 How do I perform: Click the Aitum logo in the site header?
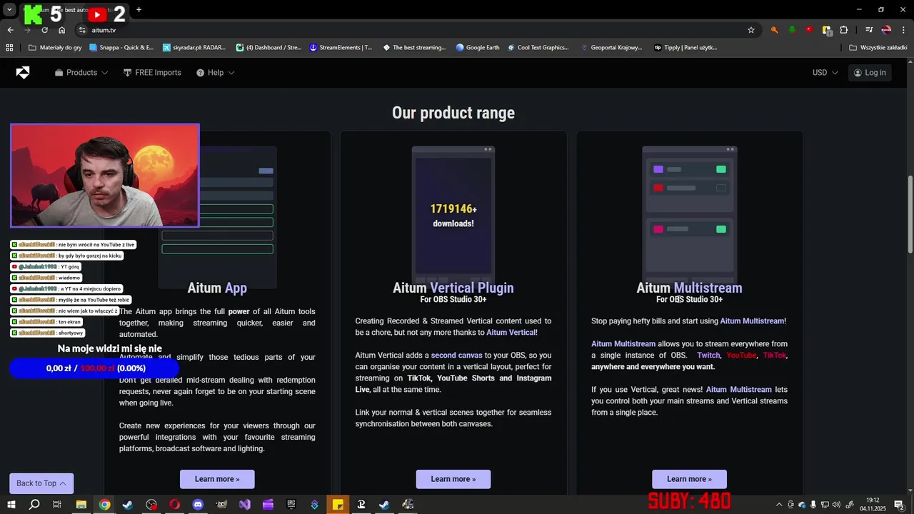pyautogui.click(x=23, y=73)
